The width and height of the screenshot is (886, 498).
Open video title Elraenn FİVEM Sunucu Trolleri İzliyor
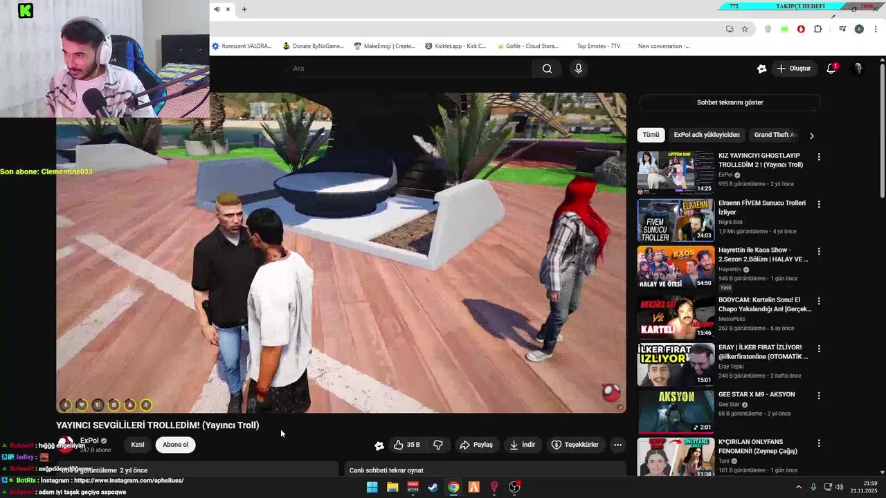click(762, 207)
